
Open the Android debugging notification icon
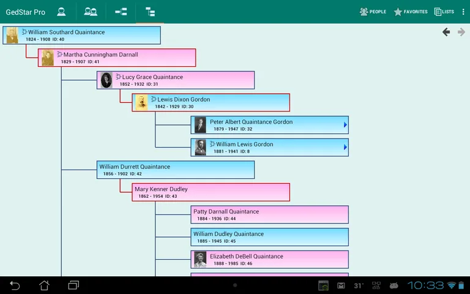click(394, 285)
